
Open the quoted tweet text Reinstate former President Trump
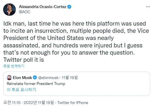pyautogui.click(x=36, y=84)
